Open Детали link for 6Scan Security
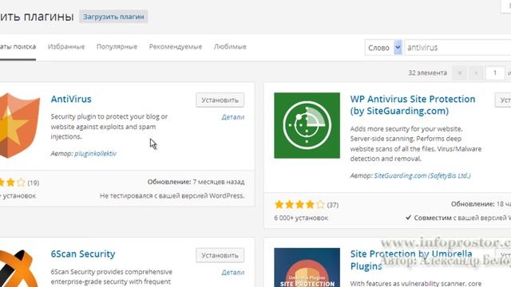 (232, 273)
